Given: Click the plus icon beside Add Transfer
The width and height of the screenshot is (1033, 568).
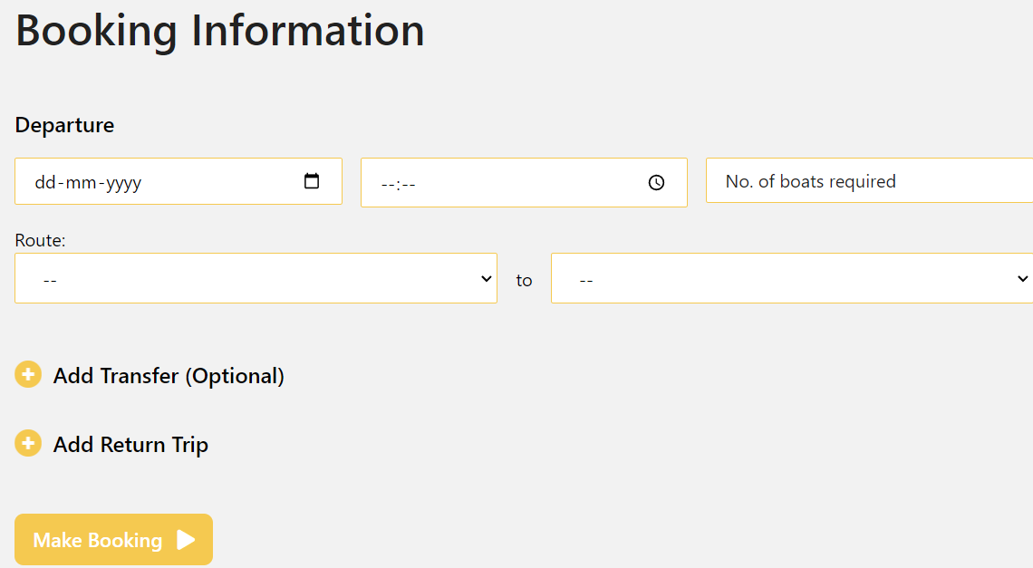Looking at the screenshot, I should tap(28, 374).
